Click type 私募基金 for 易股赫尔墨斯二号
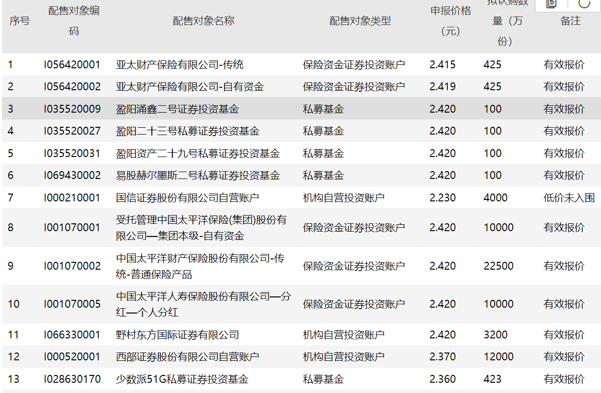Image resolution: width=601 pixels, height=393 pixels. [323, 175]
